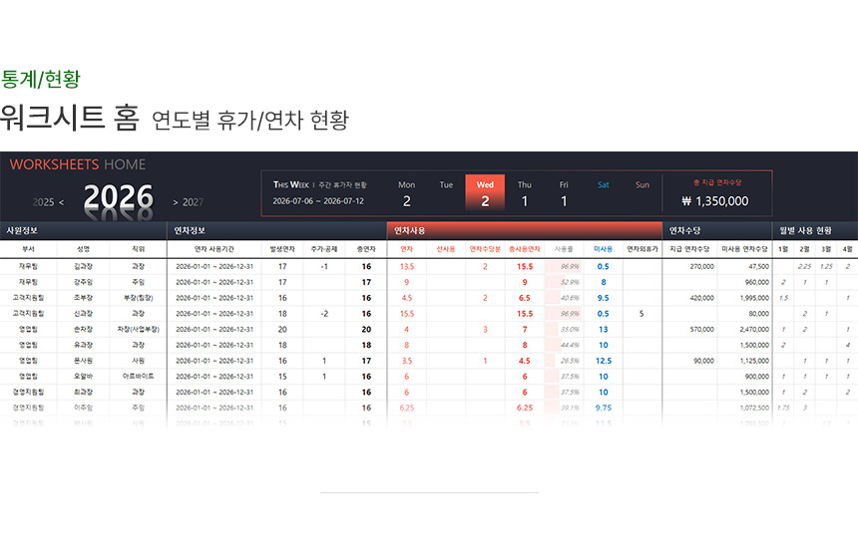Go to next year 2027
Viewport: 858px width, 553px height.
coord(188,201)
